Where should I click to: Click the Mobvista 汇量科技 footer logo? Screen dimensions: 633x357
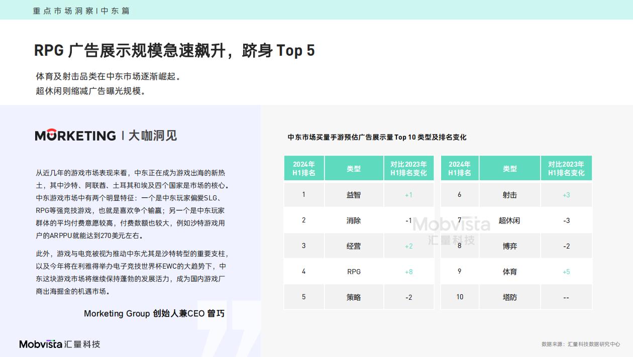[x=60, y=344]
